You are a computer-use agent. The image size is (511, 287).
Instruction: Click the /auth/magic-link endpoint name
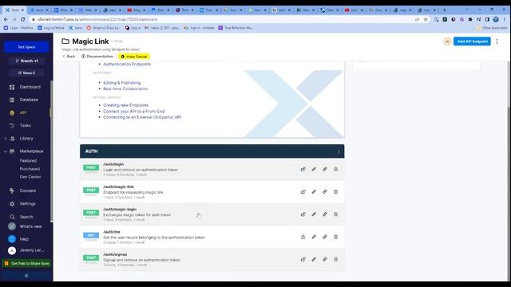119,187
